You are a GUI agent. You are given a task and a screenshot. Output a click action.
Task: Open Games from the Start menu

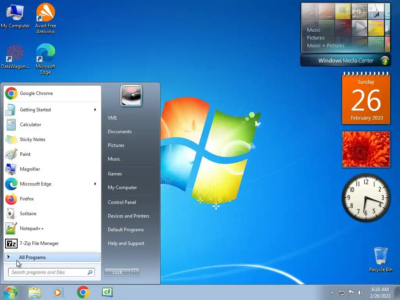[115, 174]
